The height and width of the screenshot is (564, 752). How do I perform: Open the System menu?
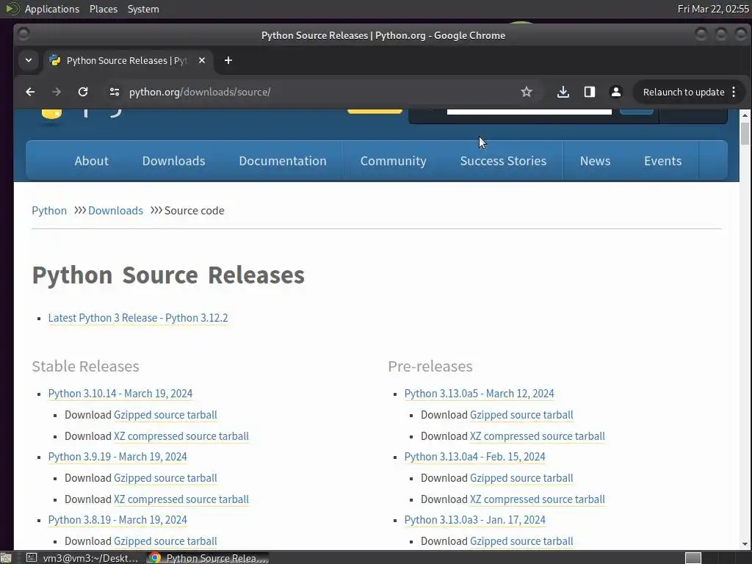(143, 9)
